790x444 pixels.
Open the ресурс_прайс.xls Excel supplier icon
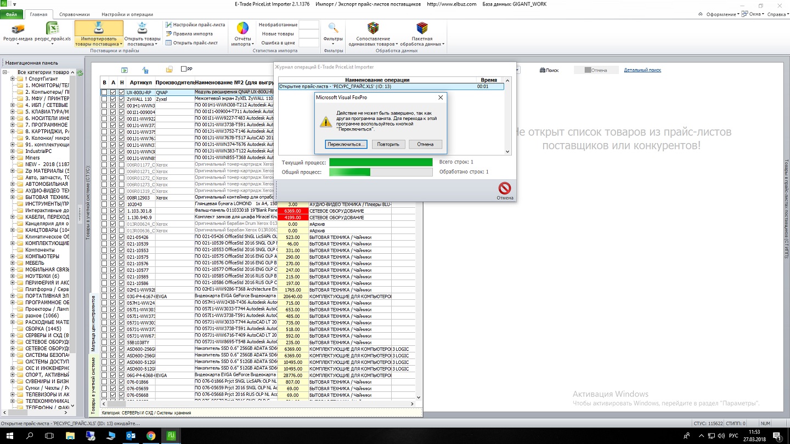[53, 29]
